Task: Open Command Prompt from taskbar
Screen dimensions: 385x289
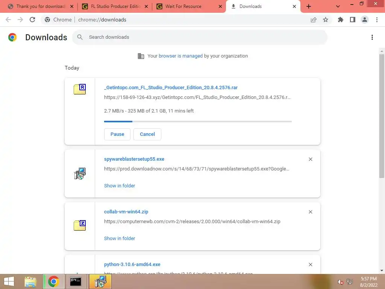Action: (x=76, y=281)
